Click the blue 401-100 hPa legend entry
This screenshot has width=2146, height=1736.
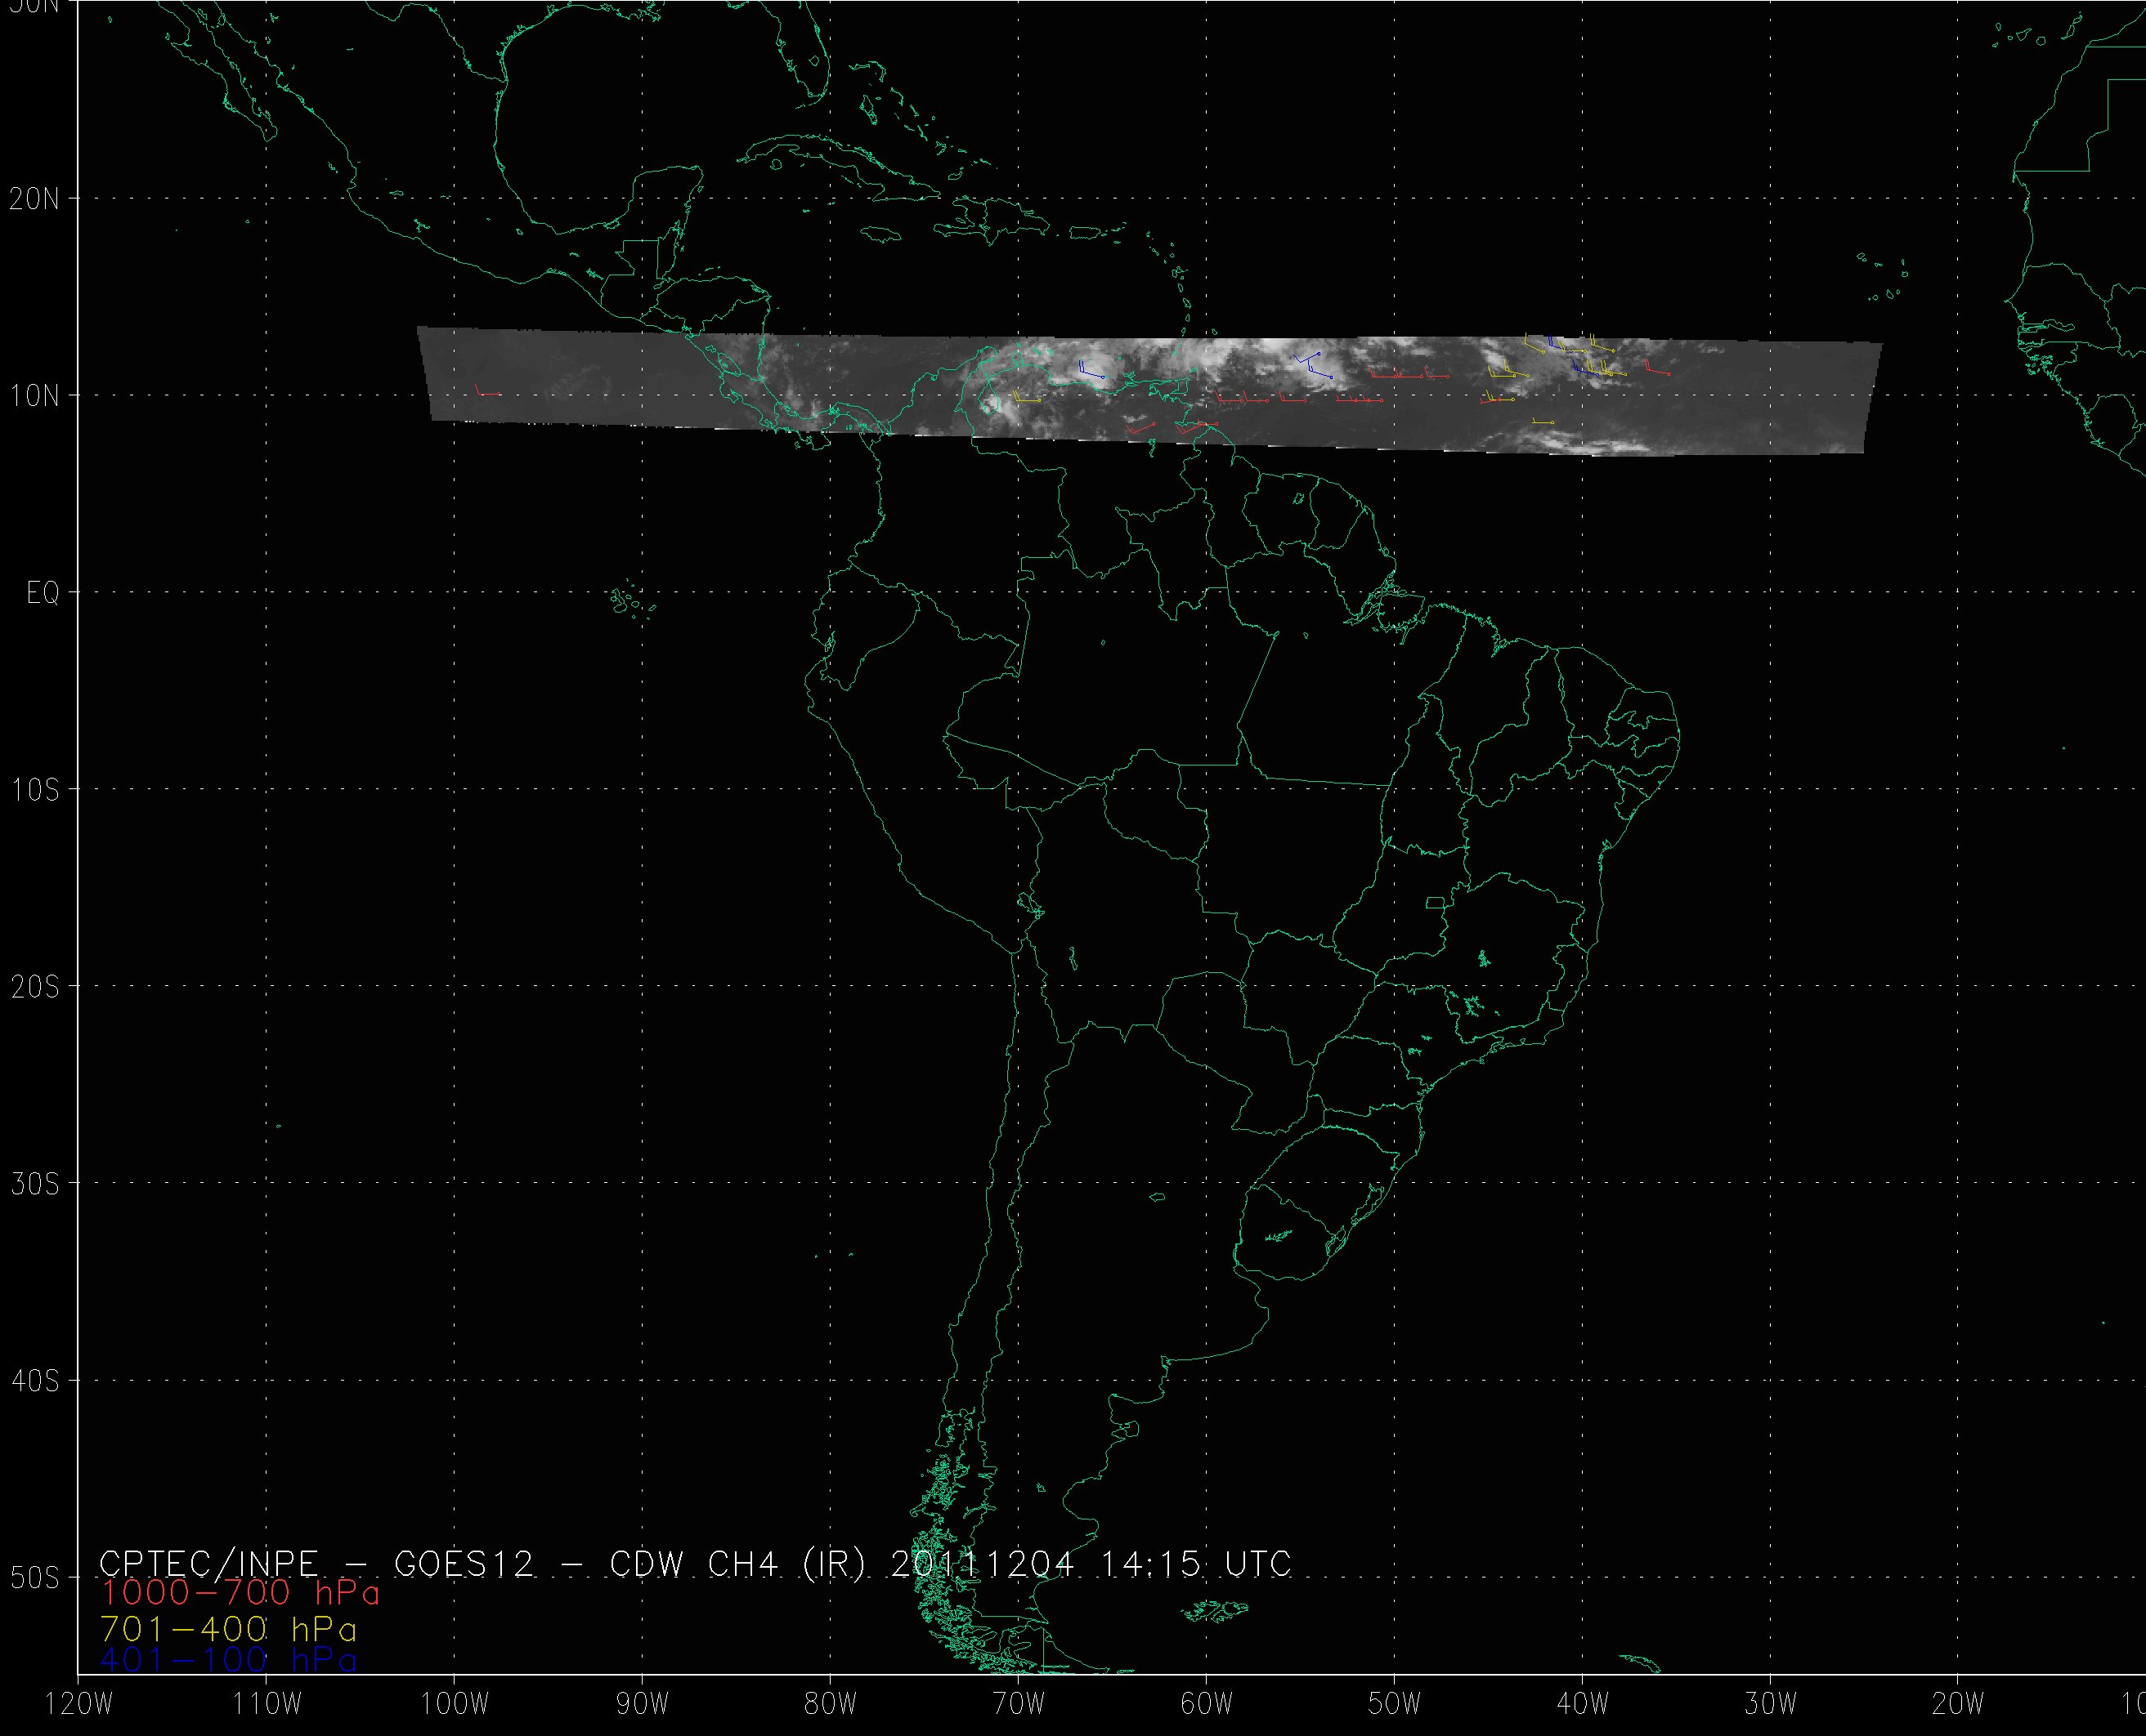228,1660
